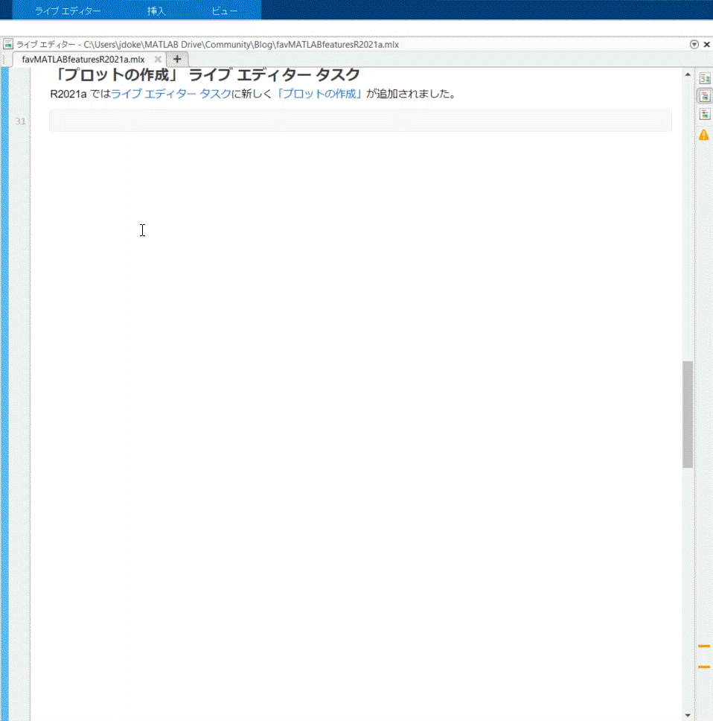Switch to output inline view
This screenshot has height=721, width=713.
coord(704,96)
